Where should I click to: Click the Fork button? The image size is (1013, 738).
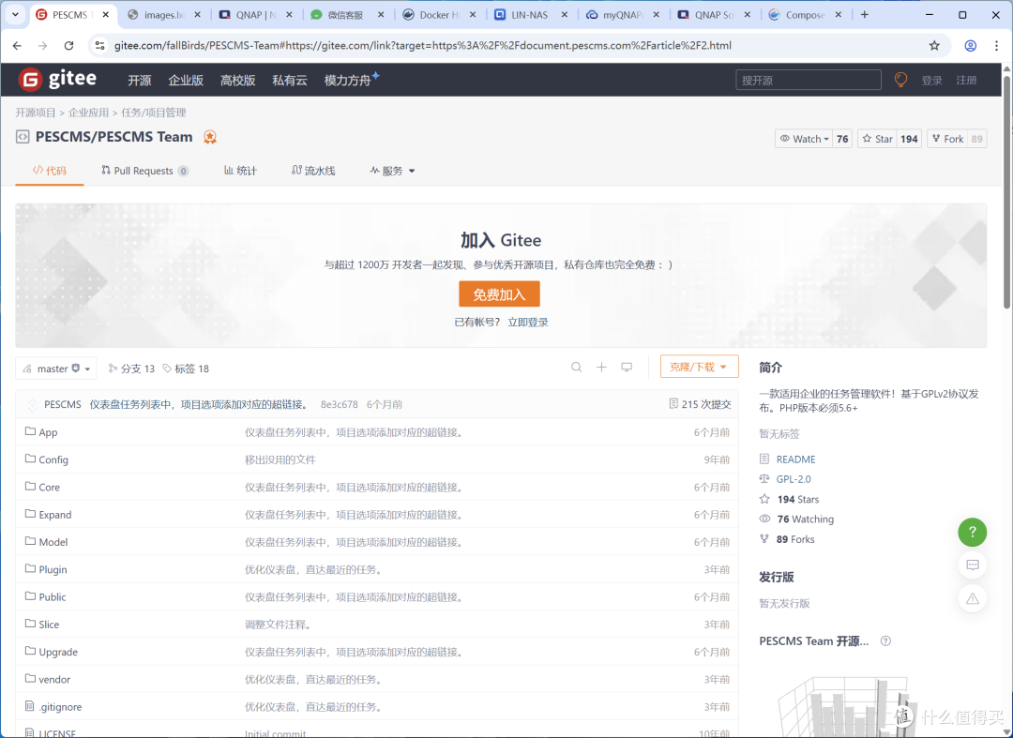click(x=947, y=139)
